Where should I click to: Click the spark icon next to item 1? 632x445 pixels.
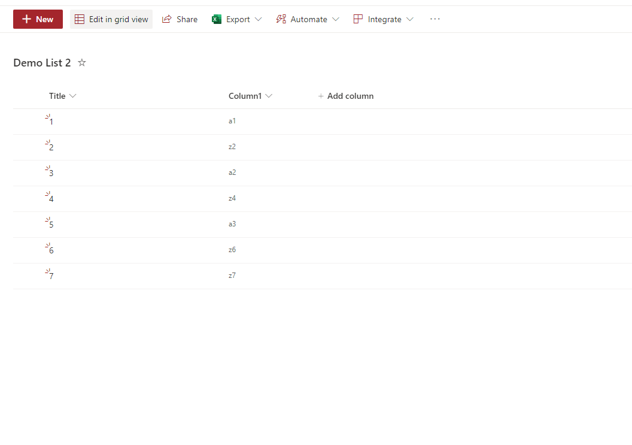(47, 117)
